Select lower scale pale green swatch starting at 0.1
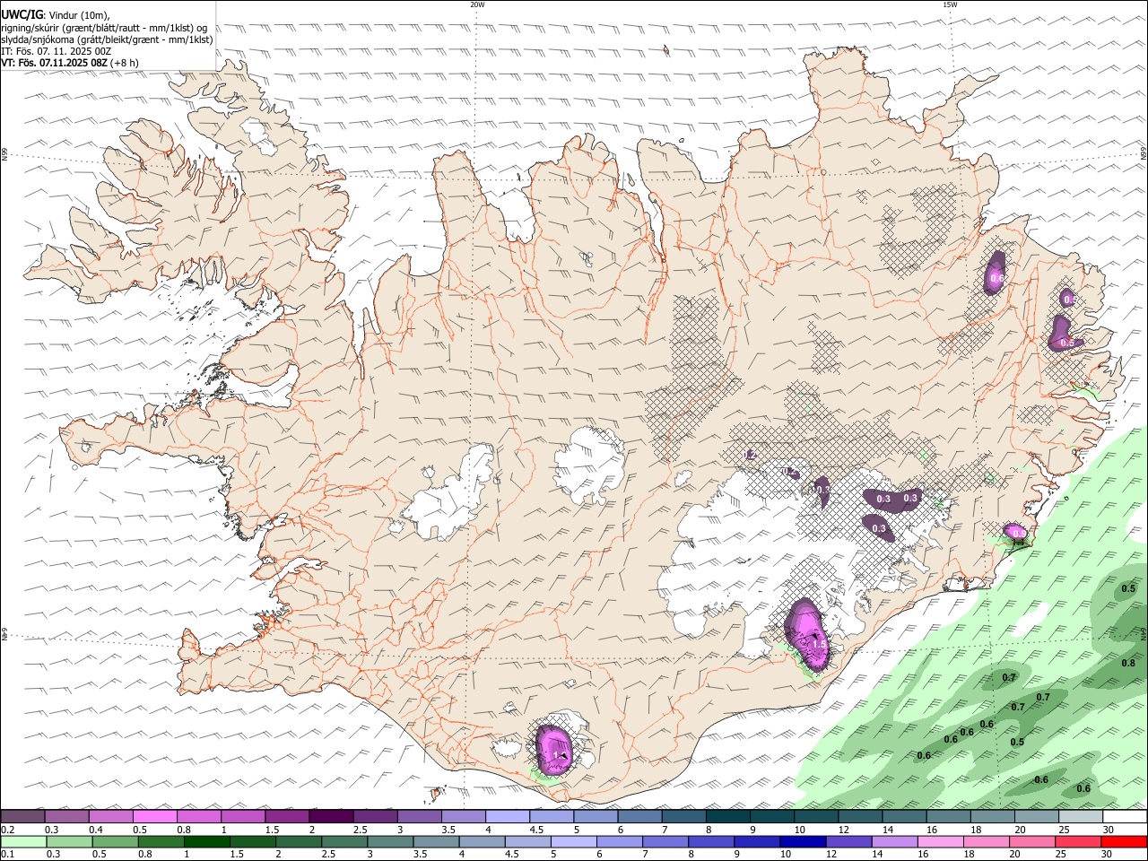The height and width of the screenshot is (861, 1148). tap(23, 842)
